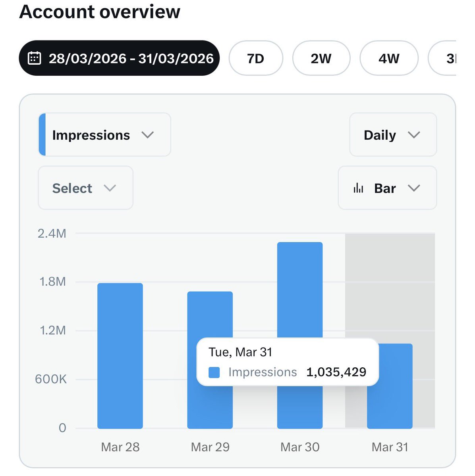The width and height of the screenshot is (475, 476).
Task: Click the Mar 30 x-axis label
Action: (300, 447)
